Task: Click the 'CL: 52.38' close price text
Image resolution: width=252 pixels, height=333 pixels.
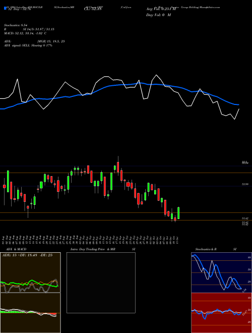Action: 92,9
